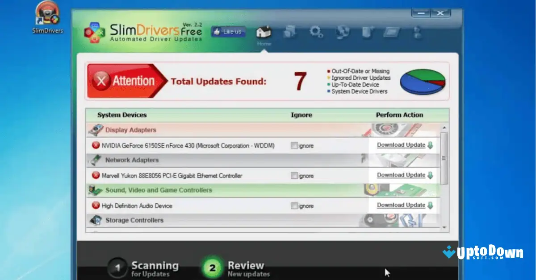Select the gears Options icon
The width and height of the screenshot is (536, 280).
coord(316,31)
